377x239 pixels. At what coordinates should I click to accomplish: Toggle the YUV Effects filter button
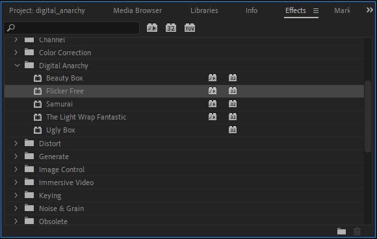(190, 28)
